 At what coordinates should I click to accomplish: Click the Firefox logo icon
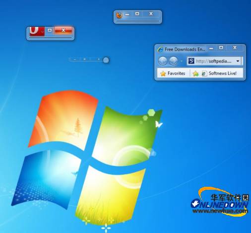click(x=119, y=15)
